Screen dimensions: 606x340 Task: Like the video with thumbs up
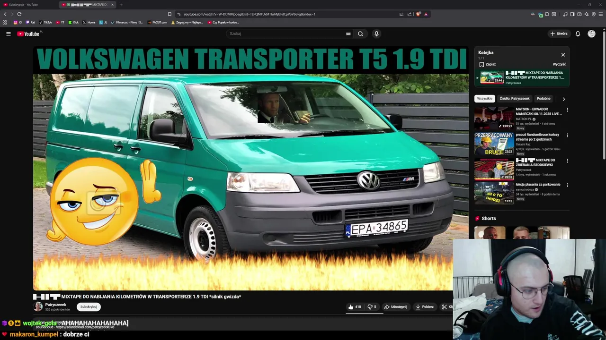point(355,307)
